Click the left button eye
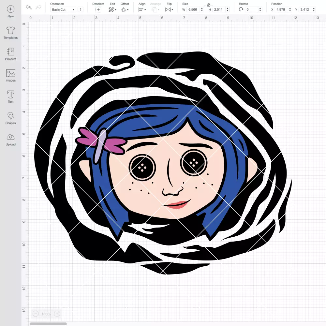This screenshot has height=326, width=326. 142,167
